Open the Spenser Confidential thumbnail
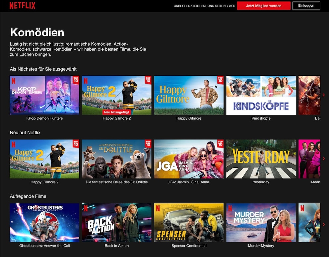Viewport: 329px width, 257px height. pos(189,223)
